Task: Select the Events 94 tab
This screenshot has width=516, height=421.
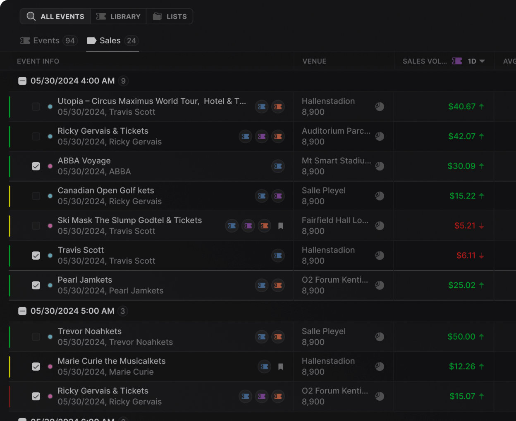Action: (x=49, y=41)
